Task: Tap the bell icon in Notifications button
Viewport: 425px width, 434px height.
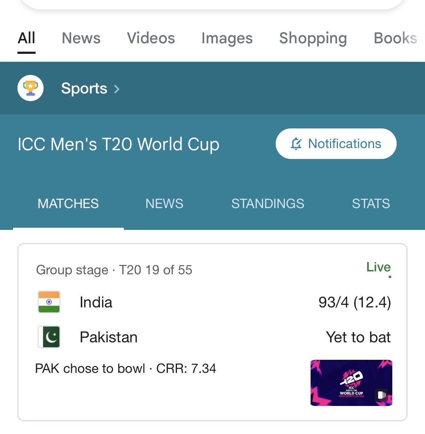Action: pyautogui.click(x=296, y=144)
